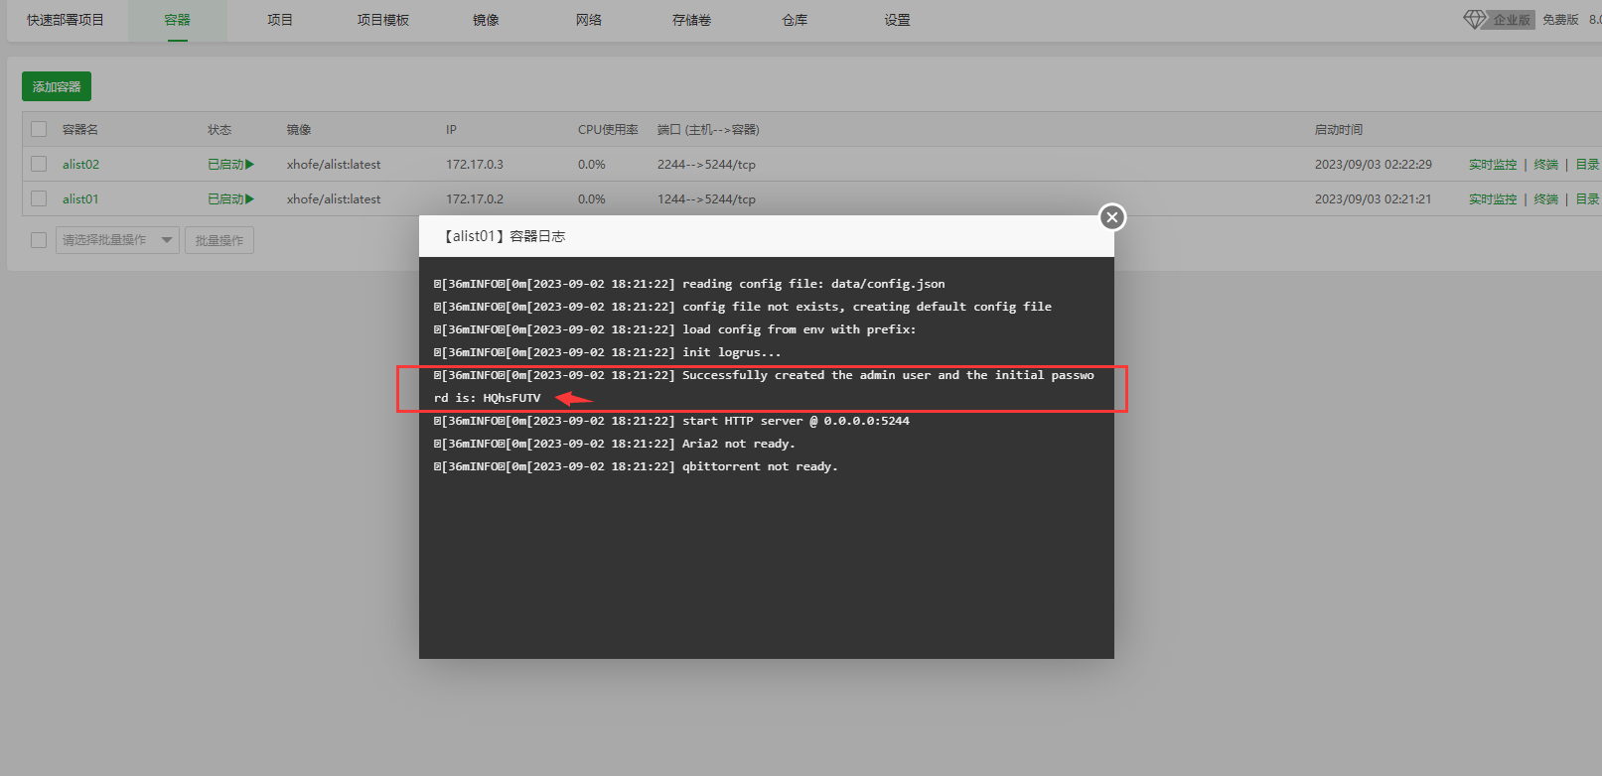Toggle the checkbox beside batch operation dropdown
1602x776 pixels.
click(x=39, y=240)
